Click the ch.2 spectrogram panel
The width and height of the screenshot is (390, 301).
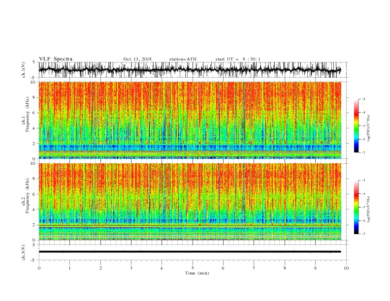[x=190, y=202]
